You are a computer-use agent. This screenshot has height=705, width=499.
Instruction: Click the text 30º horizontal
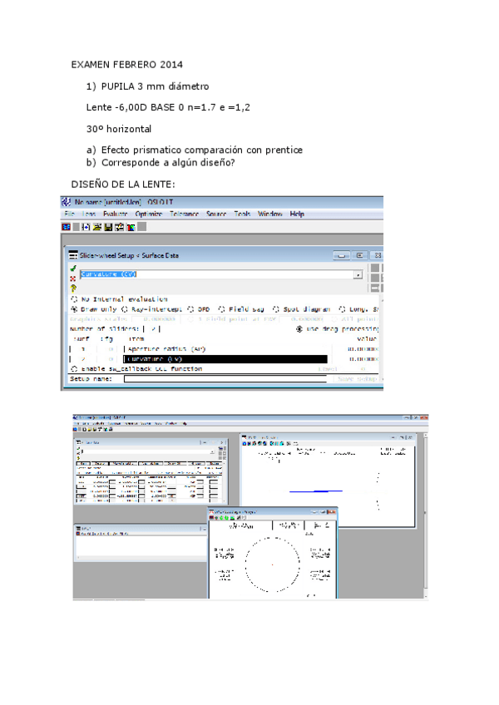pos(119,129)
